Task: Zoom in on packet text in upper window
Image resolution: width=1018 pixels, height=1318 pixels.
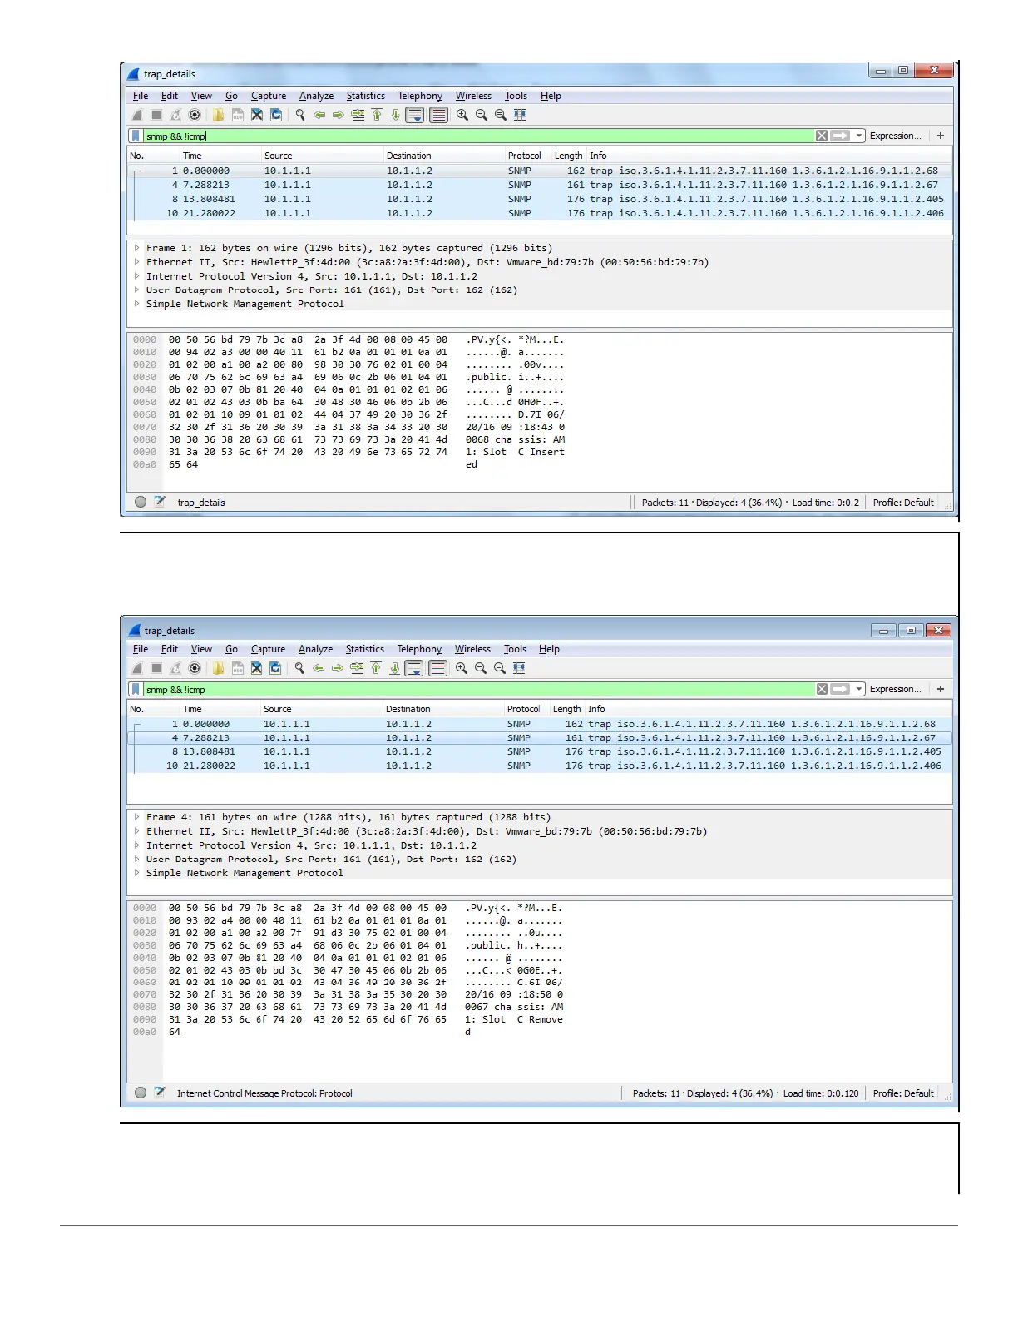Action: pyautogui.click(x=462, y=115)
